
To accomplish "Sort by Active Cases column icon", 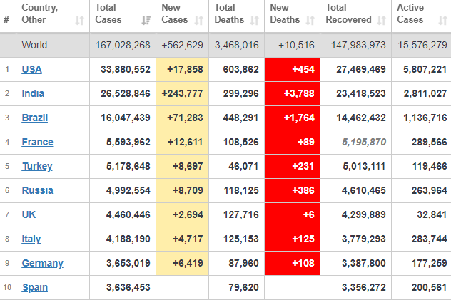I will click(442, 21).
